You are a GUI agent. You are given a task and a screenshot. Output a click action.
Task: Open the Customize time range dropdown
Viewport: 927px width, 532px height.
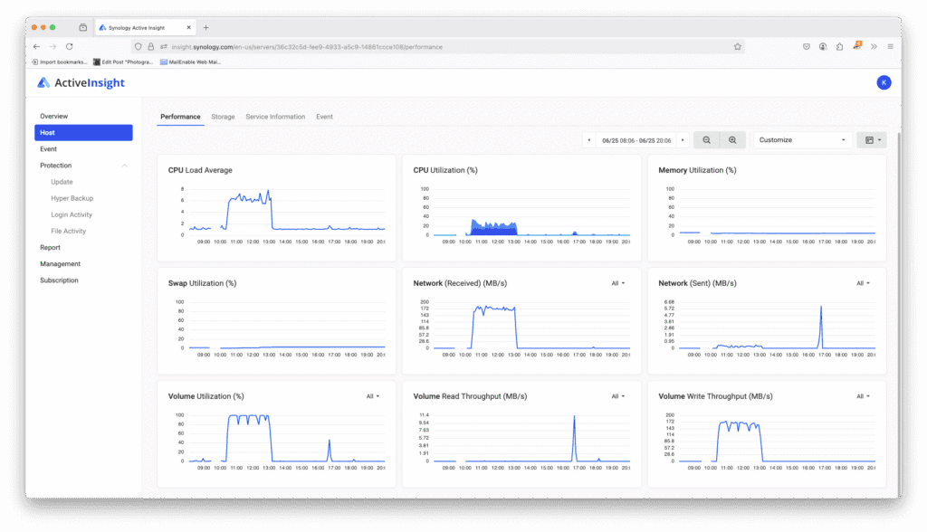coord(802,140)
